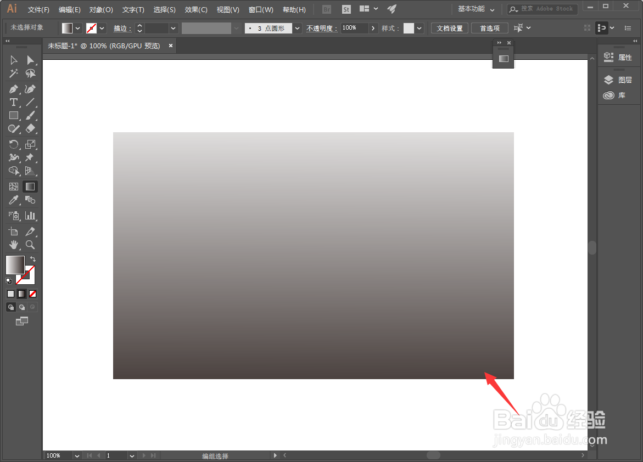Open 编辑(E) menu
643x462 pixels.
[69, 9]
